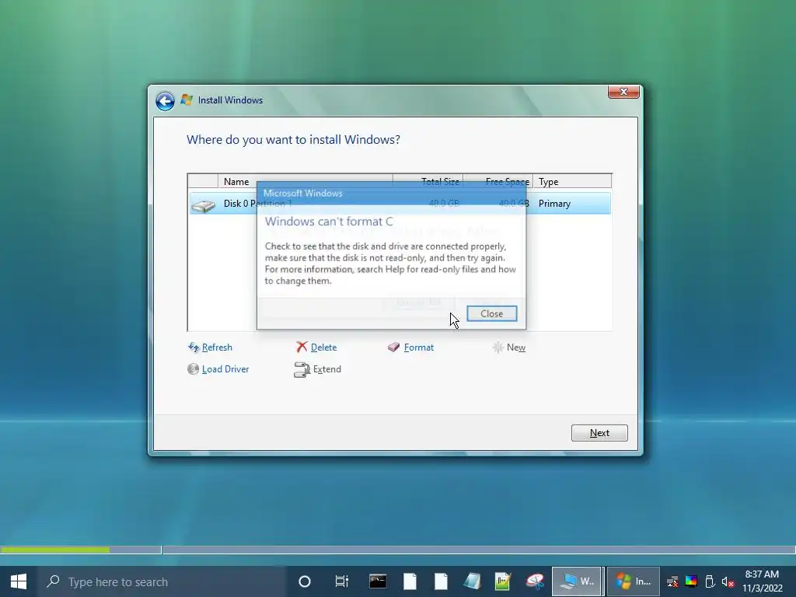Open the network status tray icon
796x597 pixels.
coord(672,581)
